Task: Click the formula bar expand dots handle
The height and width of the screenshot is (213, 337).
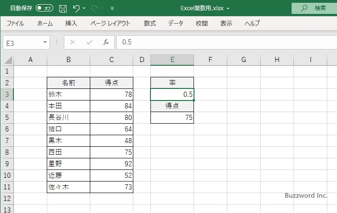Action: click(x=57, y=42)
